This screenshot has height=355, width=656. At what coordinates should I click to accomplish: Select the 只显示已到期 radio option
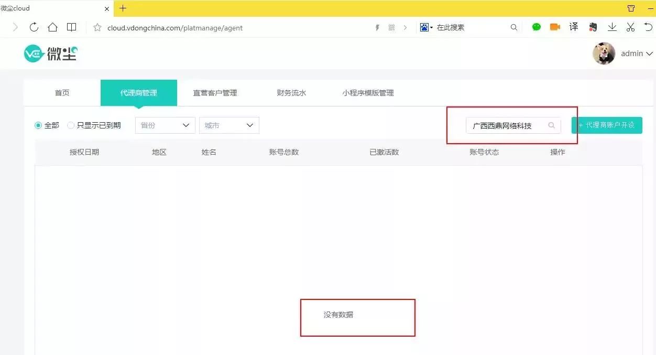click(x=71, y=125)
